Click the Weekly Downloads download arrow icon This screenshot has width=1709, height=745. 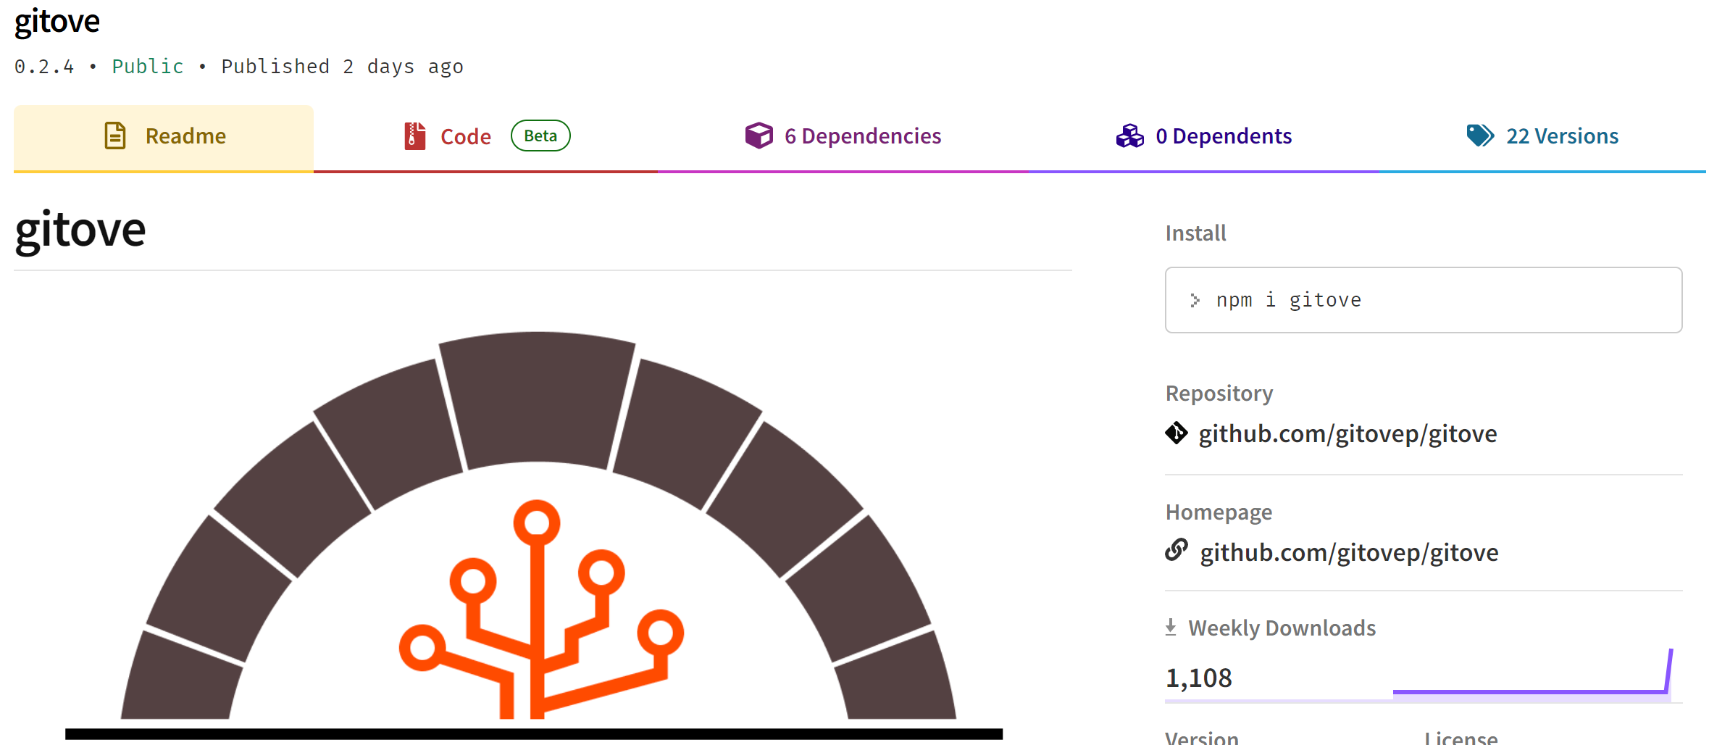click(1171, 627)
